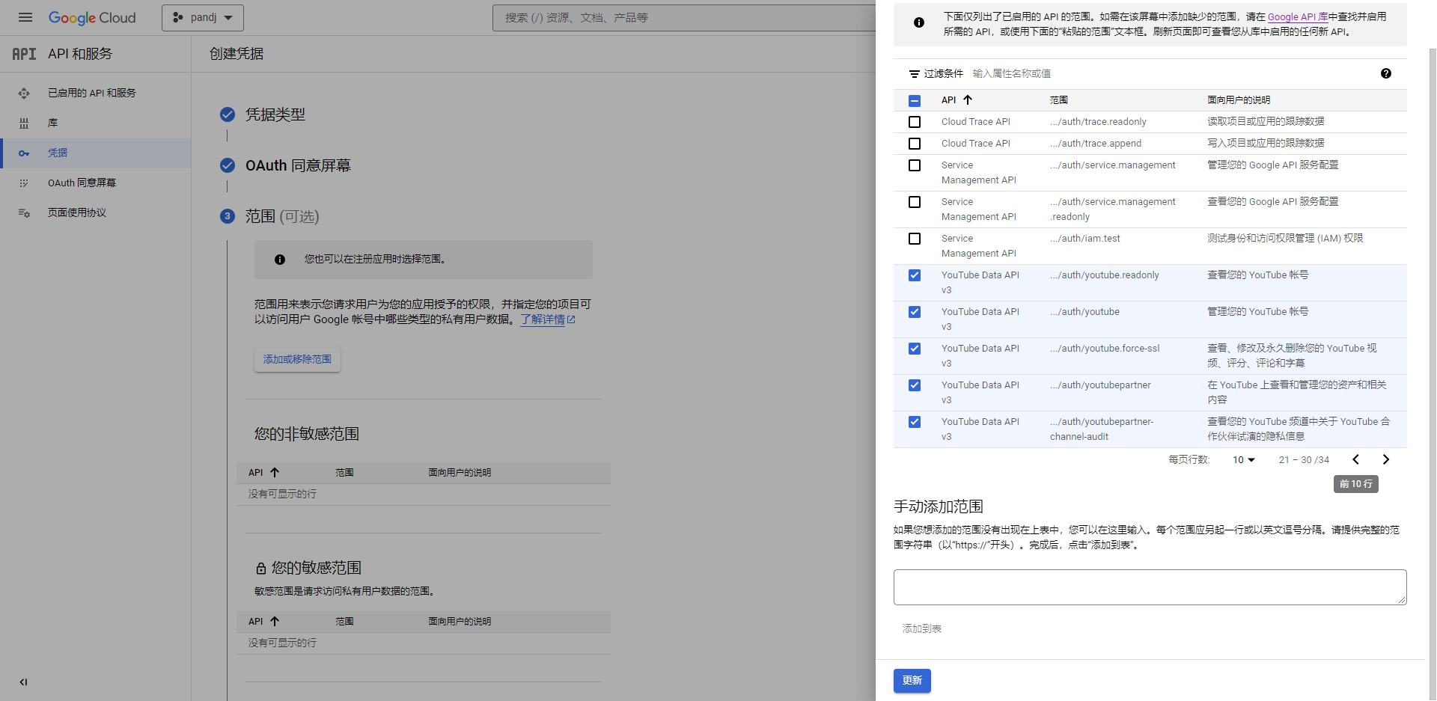This screenshot has width=1437, height=701.
Task: Open the pandj project selector dropdown
Action: pyautogui.click(x=202, y=17)
